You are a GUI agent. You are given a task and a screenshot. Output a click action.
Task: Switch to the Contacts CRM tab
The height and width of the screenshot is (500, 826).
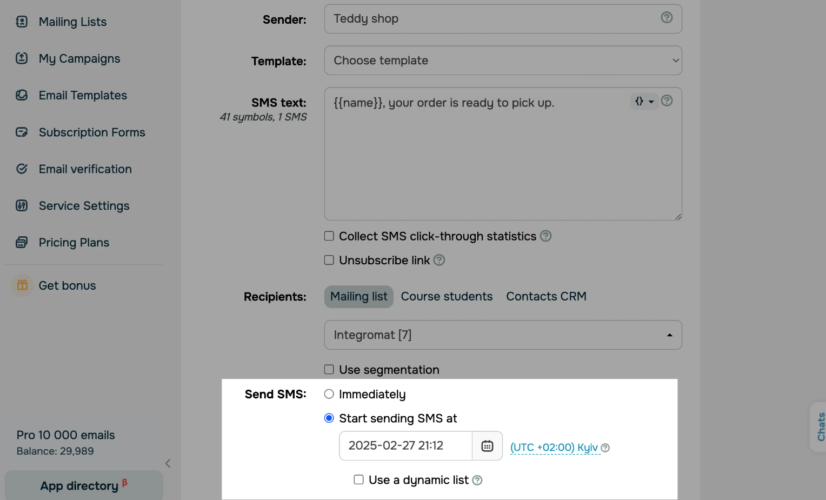point(546,297)
